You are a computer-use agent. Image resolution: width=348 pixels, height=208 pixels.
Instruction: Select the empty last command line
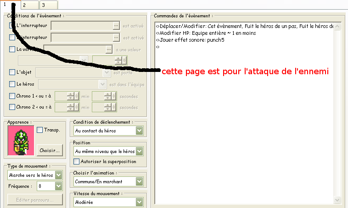point(157,47)
